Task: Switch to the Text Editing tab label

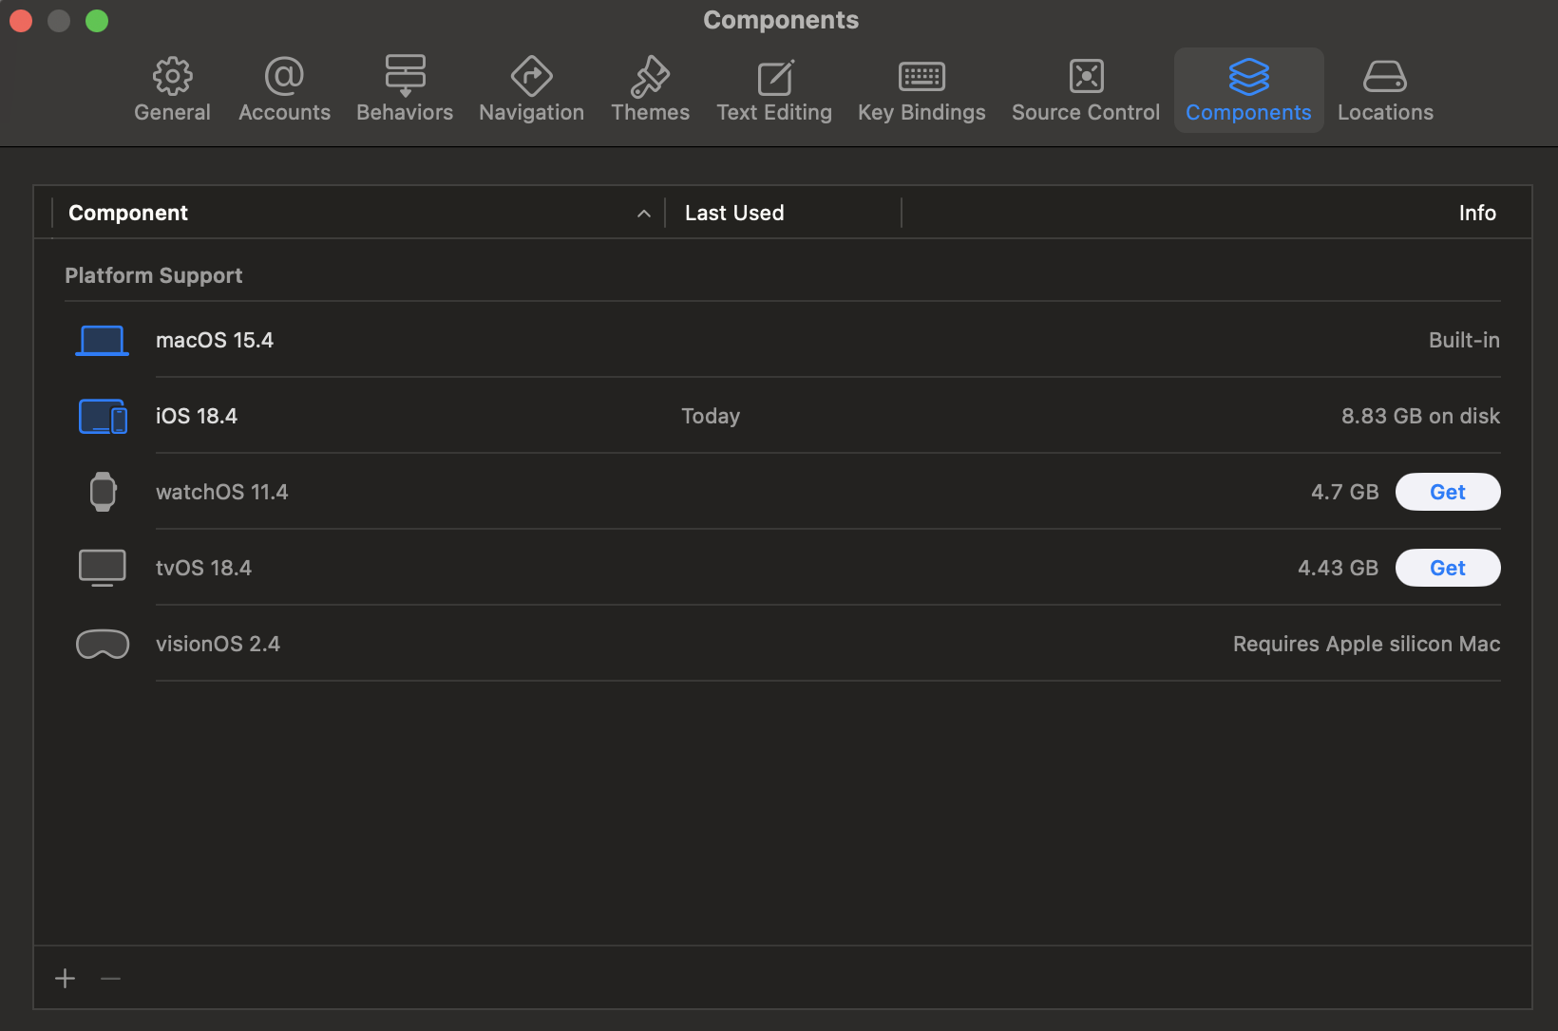Action: pos(774,112)
